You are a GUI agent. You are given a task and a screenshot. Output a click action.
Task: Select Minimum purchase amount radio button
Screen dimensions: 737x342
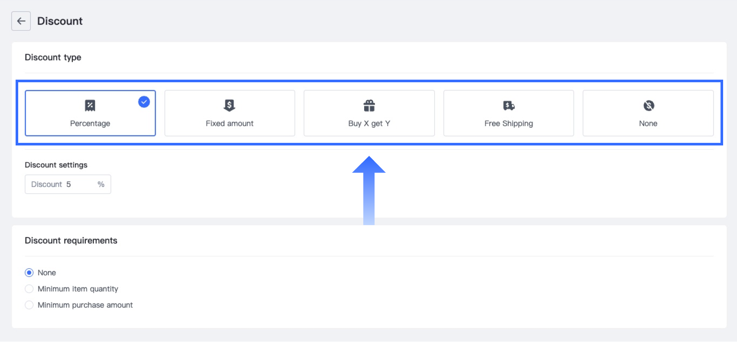(x=29, y=305)
